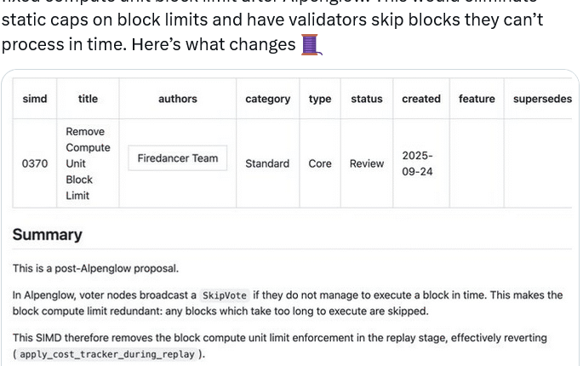The image size is (583, 366).
Task: Click SIMD number 0370 cell
Action: (35, 163)
